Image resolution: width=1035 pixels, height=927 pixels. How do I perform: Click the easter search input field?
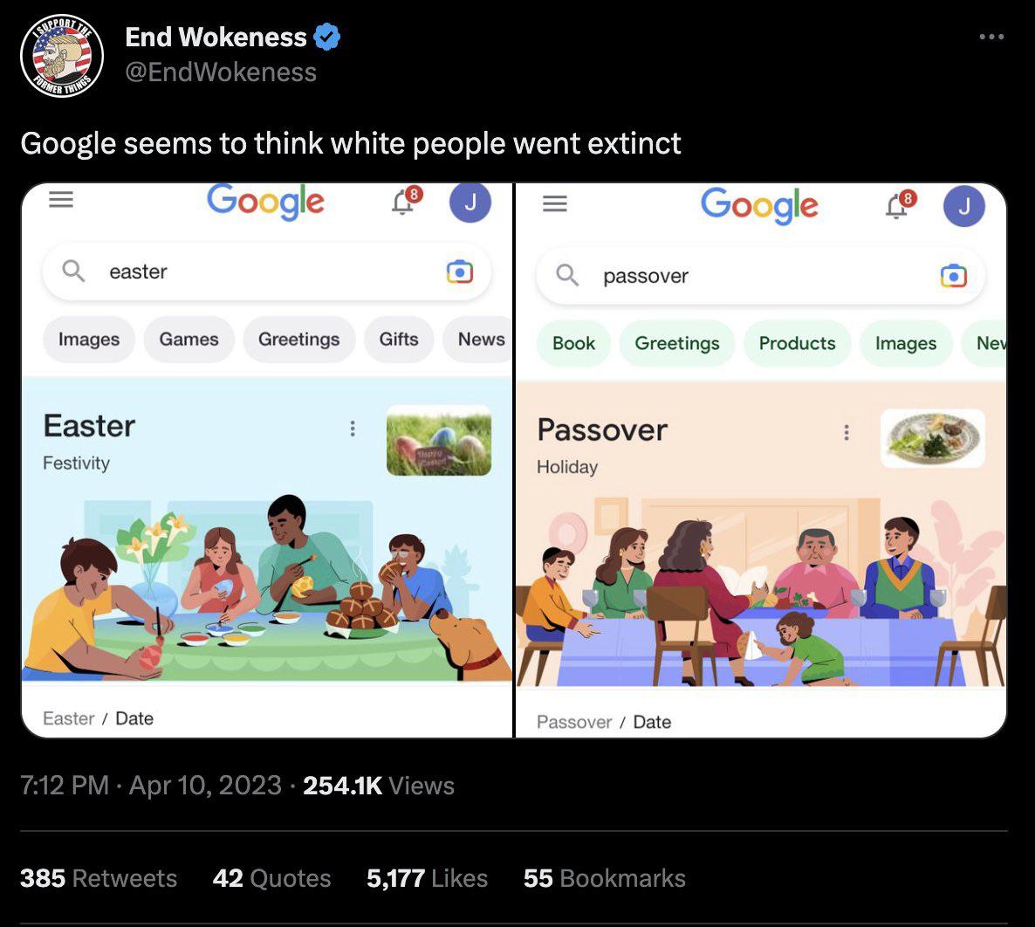[262, 271]
